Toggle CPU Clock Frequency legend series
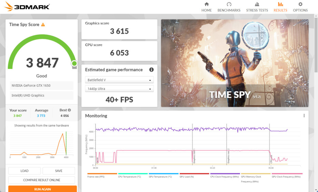Image resolution: width=318 pixels, height=192 pixels. [x=225, y=175]
